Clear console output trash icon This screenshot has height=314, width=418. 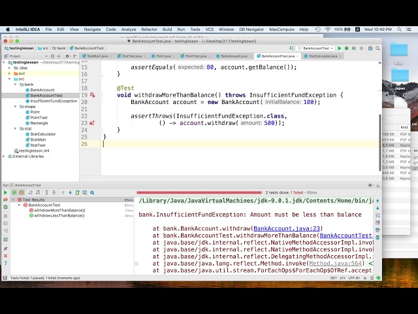(x=378, y=237)
